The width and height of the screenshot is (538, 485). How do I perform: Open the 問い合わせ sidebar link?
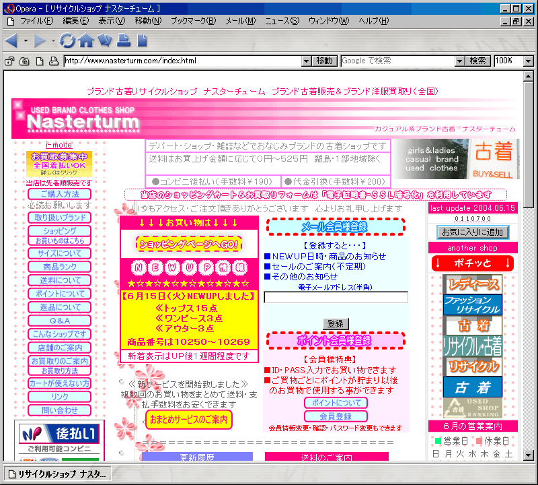tap(59, 410)
